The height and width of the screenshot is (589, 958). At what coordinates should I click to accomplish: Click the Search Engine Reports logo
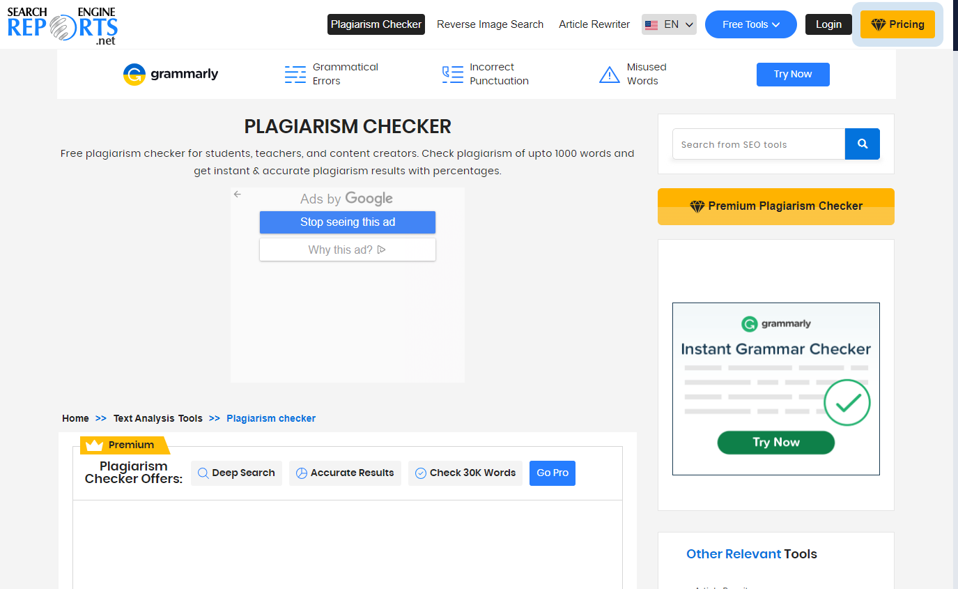63,25
